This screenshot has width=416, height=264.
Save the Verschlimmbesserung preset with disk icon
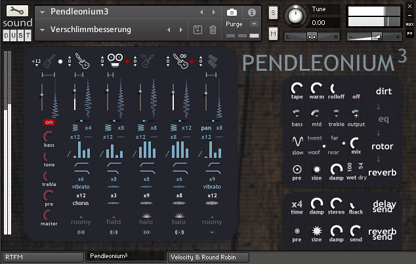coord(198,29)
